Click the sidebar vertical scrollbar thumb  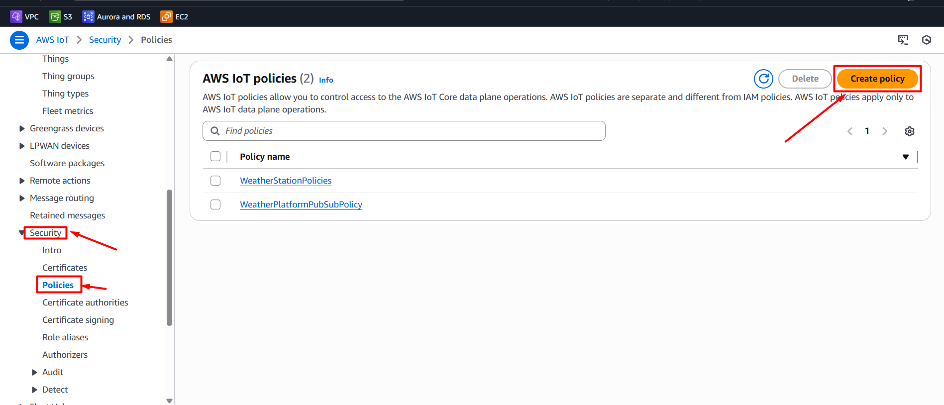click(169, 257)
